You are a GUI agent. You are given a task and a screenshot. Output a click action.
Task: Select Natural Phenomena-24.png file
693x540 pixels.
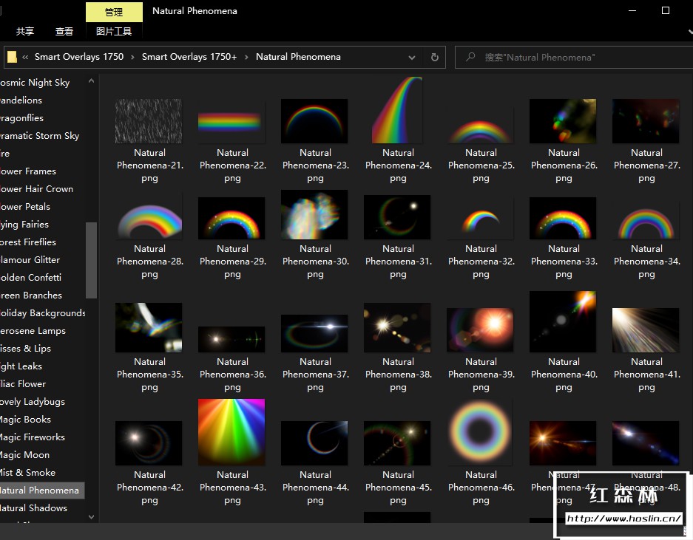click(x=398, y=111)
